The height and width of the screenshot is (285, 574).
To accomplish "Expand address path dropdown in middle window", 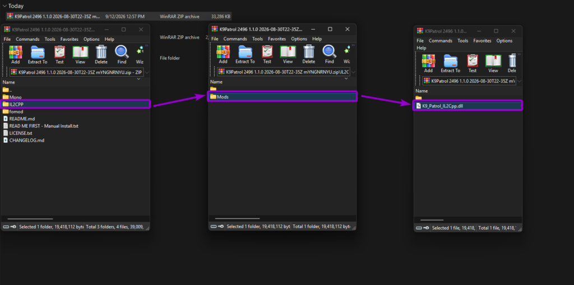I will click(353, 72).
